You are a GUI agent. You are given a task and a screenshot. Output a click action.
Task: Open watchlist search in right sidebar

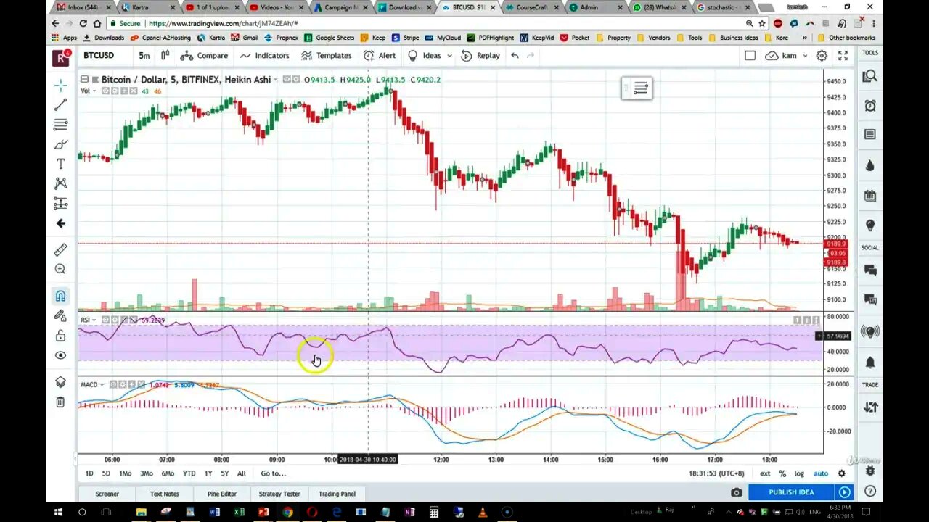pyautogui.click(x=869, y=76)
